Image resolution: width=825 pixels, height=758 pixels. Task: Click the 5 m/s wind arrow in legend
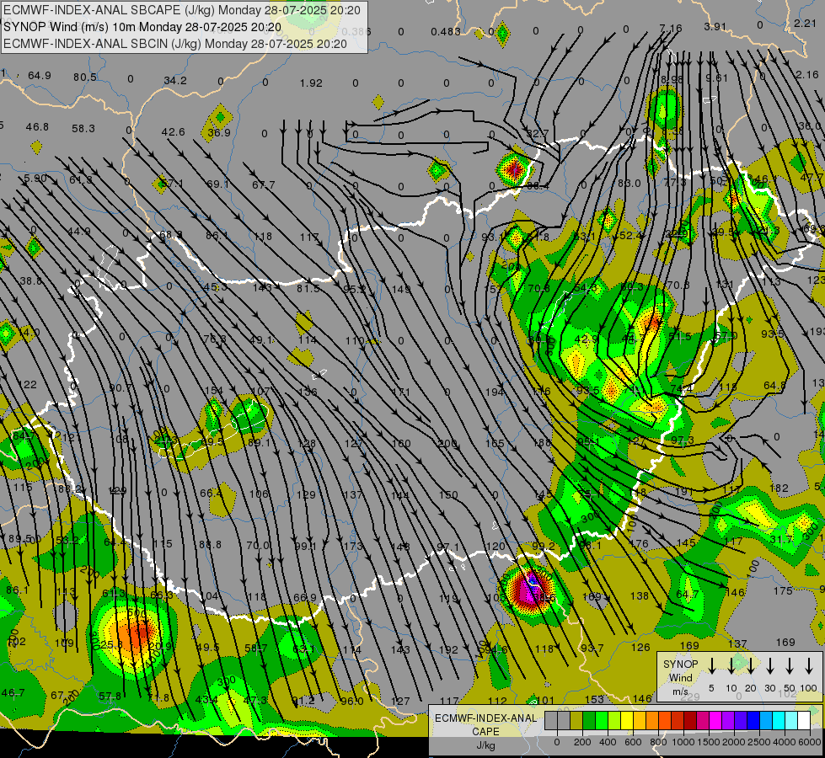[711, 666]
